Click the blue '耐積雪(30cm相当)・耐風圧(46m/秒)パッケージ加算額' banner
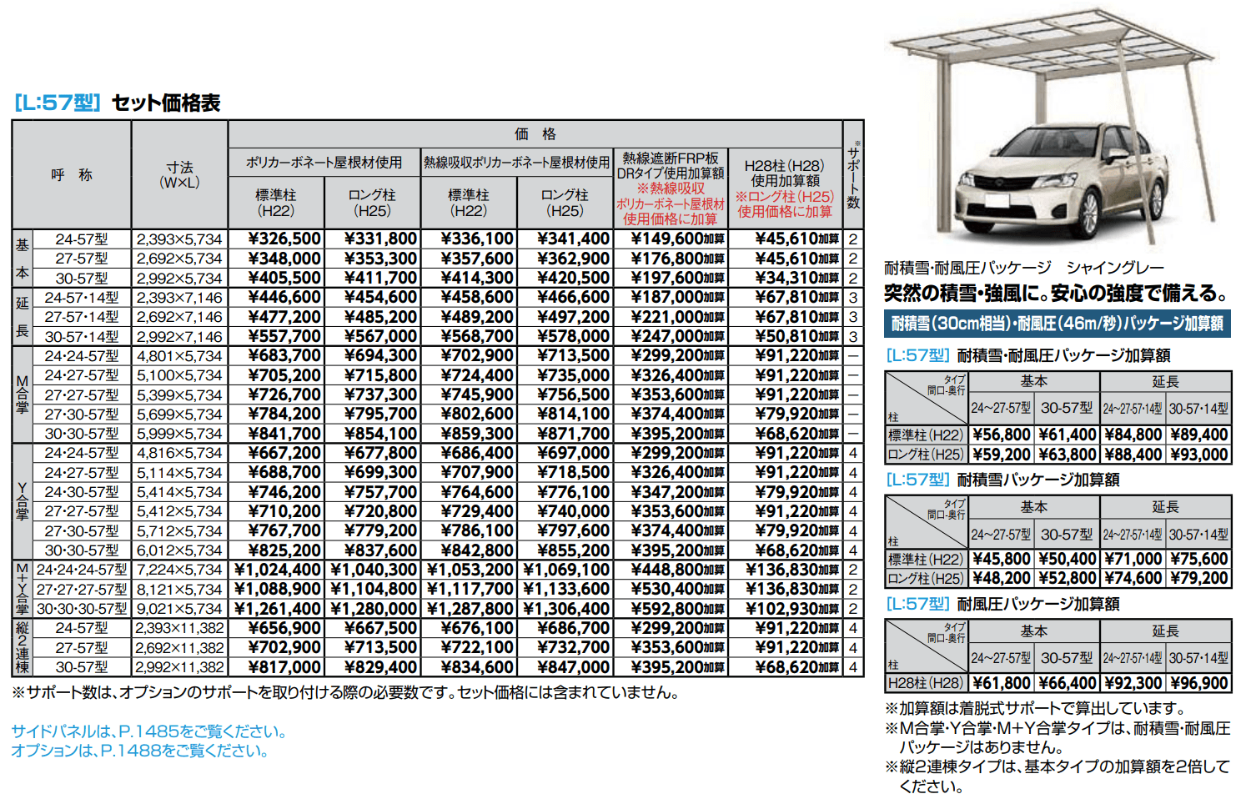Viewport: 1256px width, 809px height. coord(1057,324)
